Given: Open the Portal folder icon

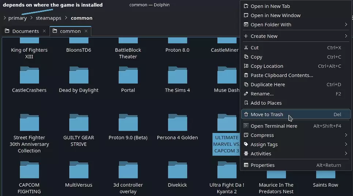Looking at the screenshot, I should (128, 75).
